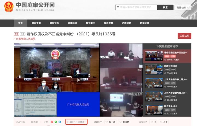Click the China Court Trial Online emblem logo

[9, 7]
